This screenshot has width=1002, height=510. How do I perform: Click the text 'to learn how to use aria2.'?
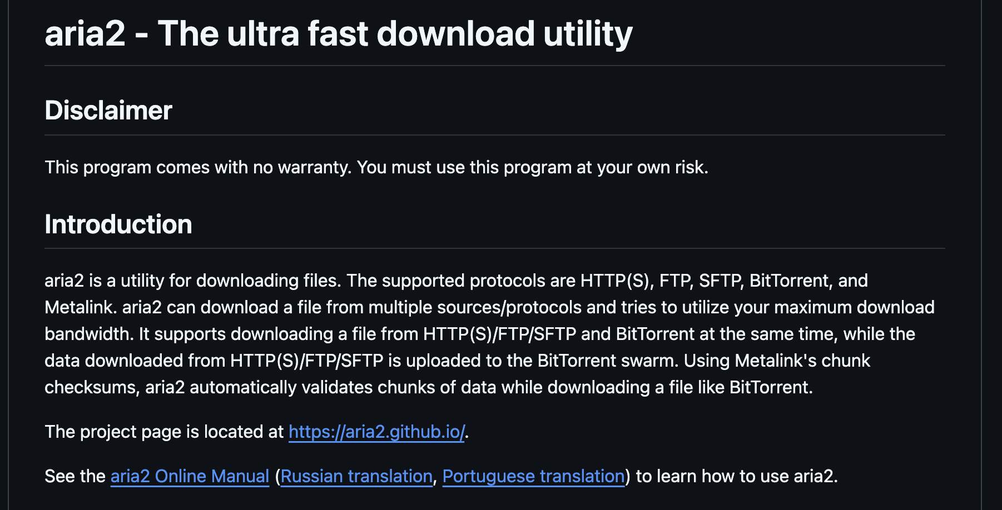(736, 476)
